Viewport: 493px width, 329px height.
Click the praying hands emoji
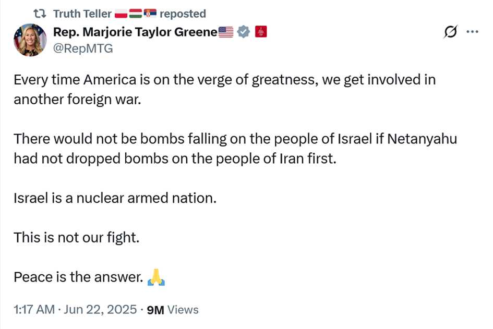point(157,277)
